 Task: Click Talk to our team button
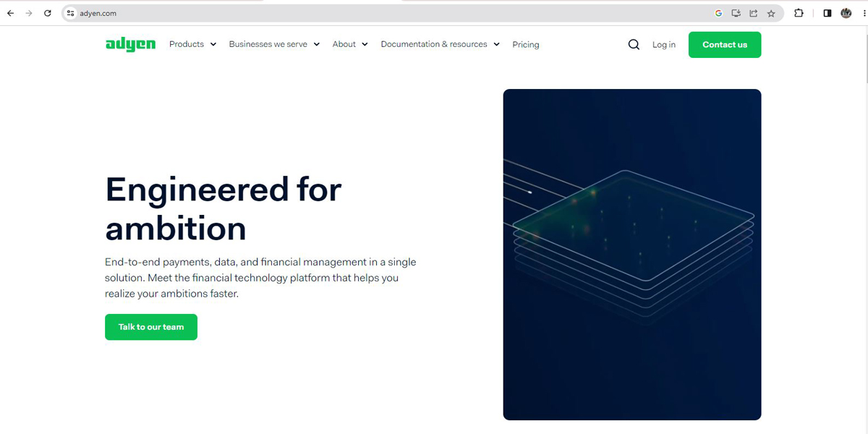click(x=151, y=327)
